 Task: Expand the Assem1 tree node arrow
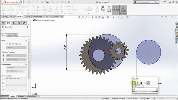pos(31,20)
